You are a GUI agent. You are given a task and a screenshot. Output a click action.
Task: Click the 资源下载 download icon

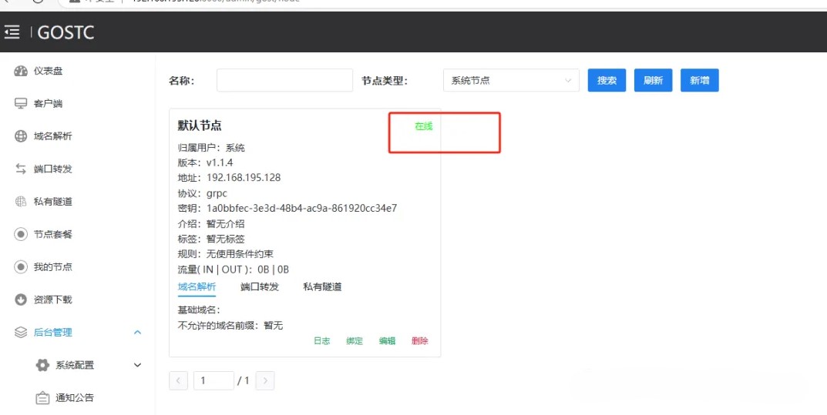tap(21, 300)
